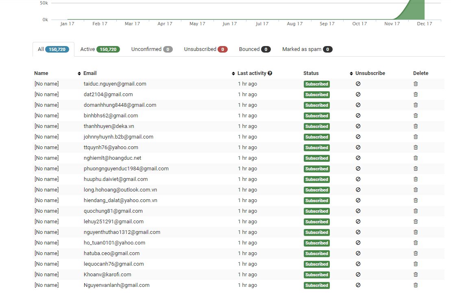Image resolution: width=451 pixels, height=293 pixels.
Task: Sort subscribers by Name column arrows
Action: pyautogui.click(x=79, y=73)
